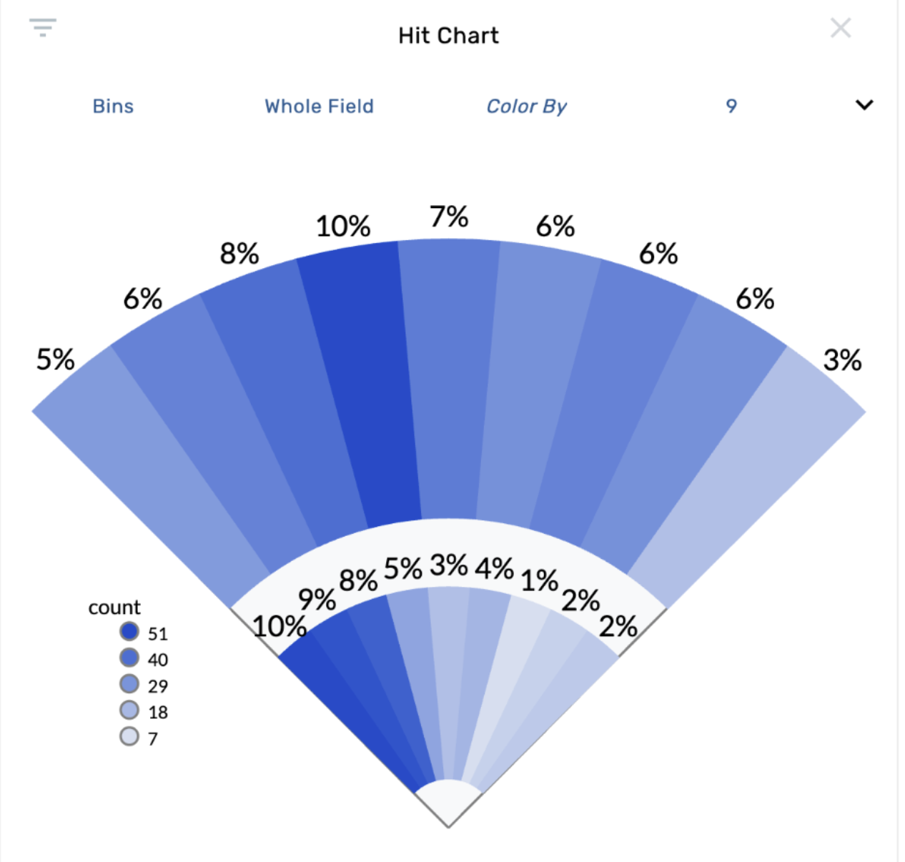Click the Hit Chart title

pyautogui.click(x=448, y=36)
